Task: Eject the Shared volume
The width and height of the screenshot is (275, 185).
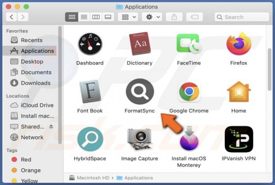Action: (51, 126)
